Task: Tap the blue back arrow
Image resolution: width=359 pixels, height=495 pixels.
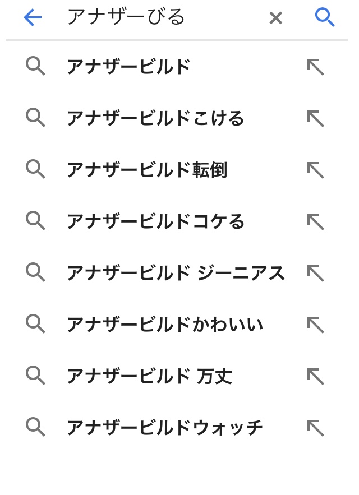Action: tap(33, 18)
